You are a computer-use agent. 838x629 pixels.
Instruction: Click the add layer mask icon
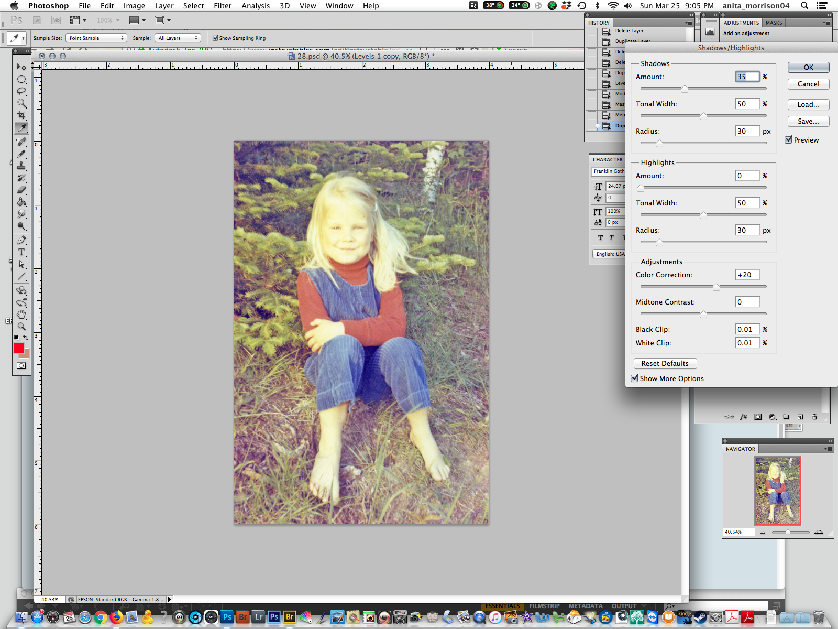pyautogui.click(x=758, y=417)
